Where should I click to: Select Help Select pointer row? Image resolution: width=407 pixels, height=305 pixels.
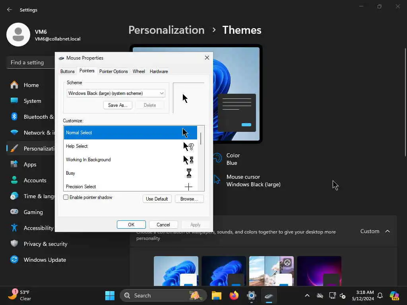pyautogui.click(x=130, y=146)
